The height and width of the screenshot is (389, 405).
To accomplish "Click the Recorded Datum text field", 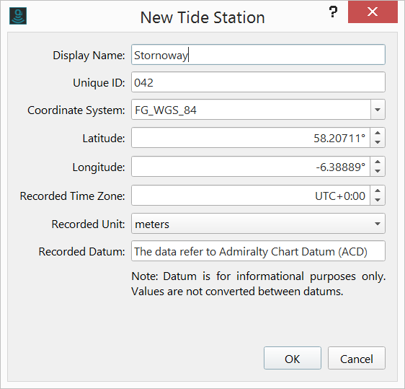I will pyautogui.click(x=258, y=251).
